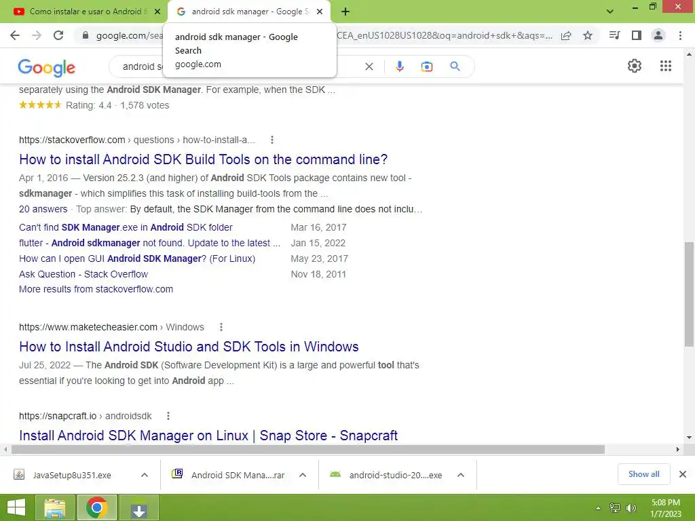Viewport: 695px width, 521px height.
Task: Open the taskbar clock 5:08 PM
Action: point(665,508)
